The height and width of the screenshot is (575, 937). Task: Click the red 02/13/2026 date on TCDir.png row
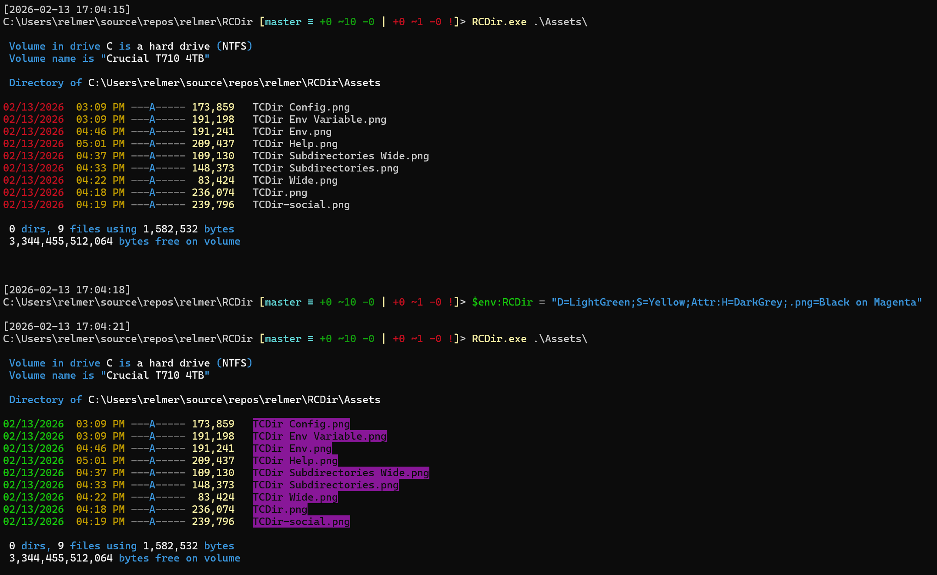pyautogui.click(x=33, y=192)
